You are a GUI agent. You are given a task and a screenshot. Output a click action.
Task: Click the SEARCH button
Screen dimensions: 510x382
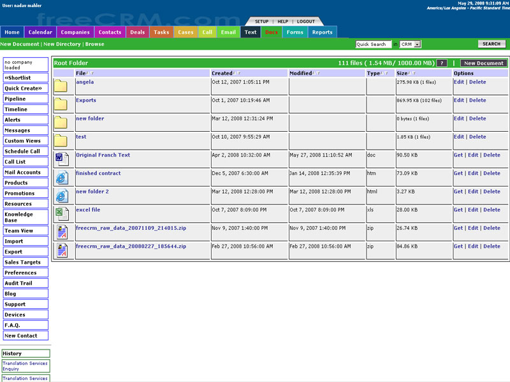[x=492, y=44]
